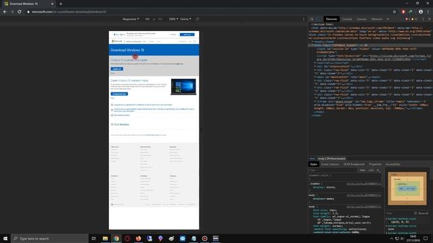Open the Chrome profile avatar icon
The height and width of the screenshot is (243, 433).
(421, 12)
